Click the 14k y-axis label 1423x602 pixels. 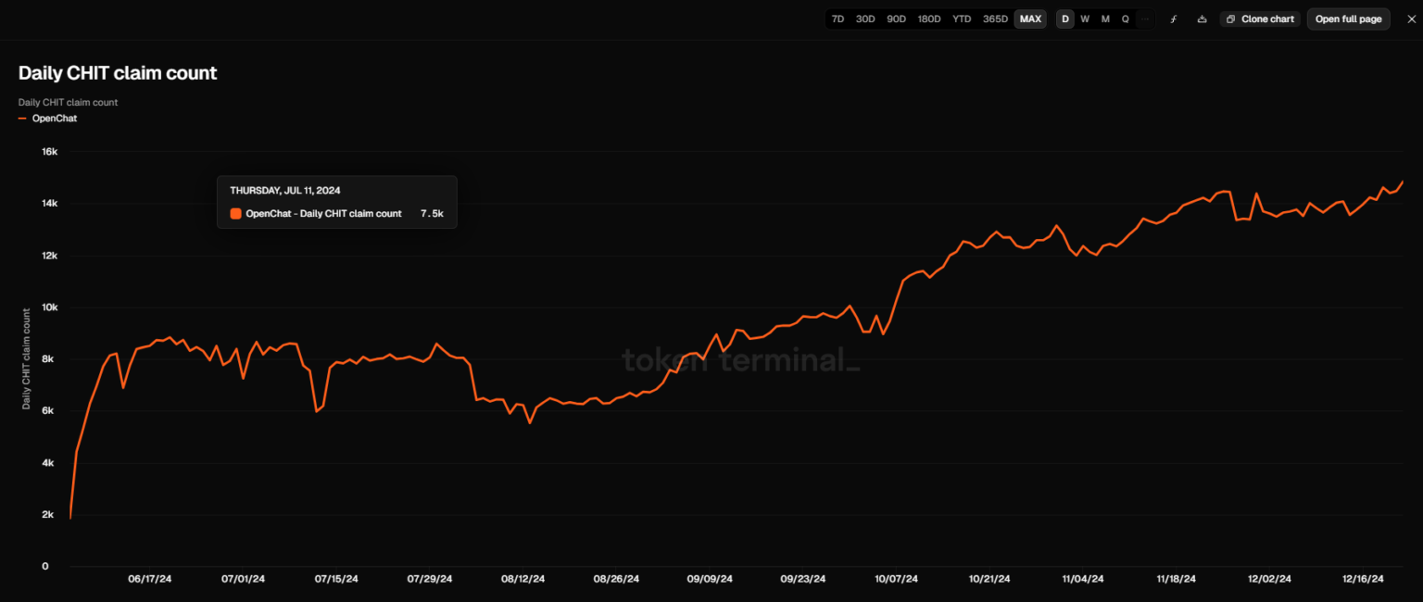50,204
